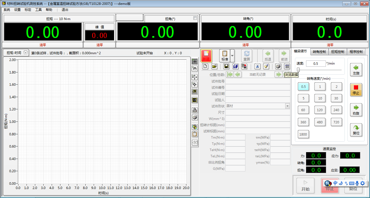
Task: Select the 120 °/min speed preset
Action: pyautogui.click(x=320, y=110)
